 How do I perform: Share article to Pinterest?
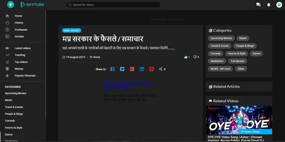[151, 69]
